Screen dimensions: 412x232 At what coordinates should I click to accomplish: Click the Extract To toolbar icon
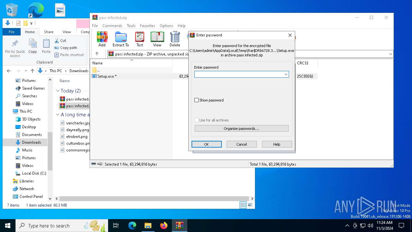tap(121, 39)
